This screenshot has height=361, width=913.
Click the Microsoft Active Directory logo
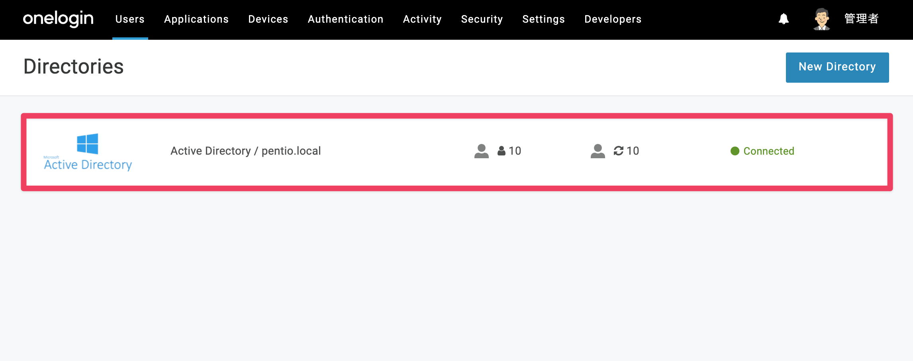pos(88,152)
